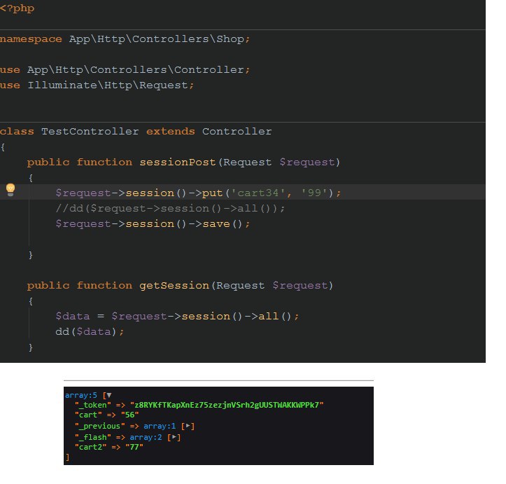Viewport: 506px width, 484px height.
Task: Click the commented //dd line
Action: 170,209
